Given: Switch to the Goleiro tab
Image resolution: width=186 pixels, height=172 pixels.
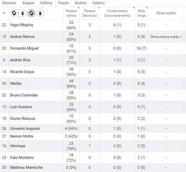Looking at the screenshot, I should click(x=99, y=3).
